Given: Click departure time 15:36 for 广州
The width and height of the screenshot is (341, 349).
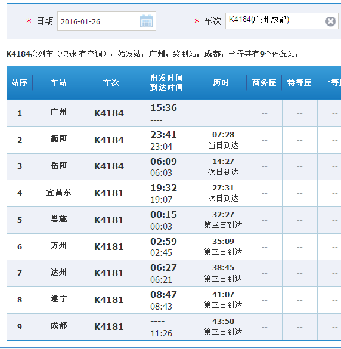Looking at the screenshot, I should coord(164,108).
